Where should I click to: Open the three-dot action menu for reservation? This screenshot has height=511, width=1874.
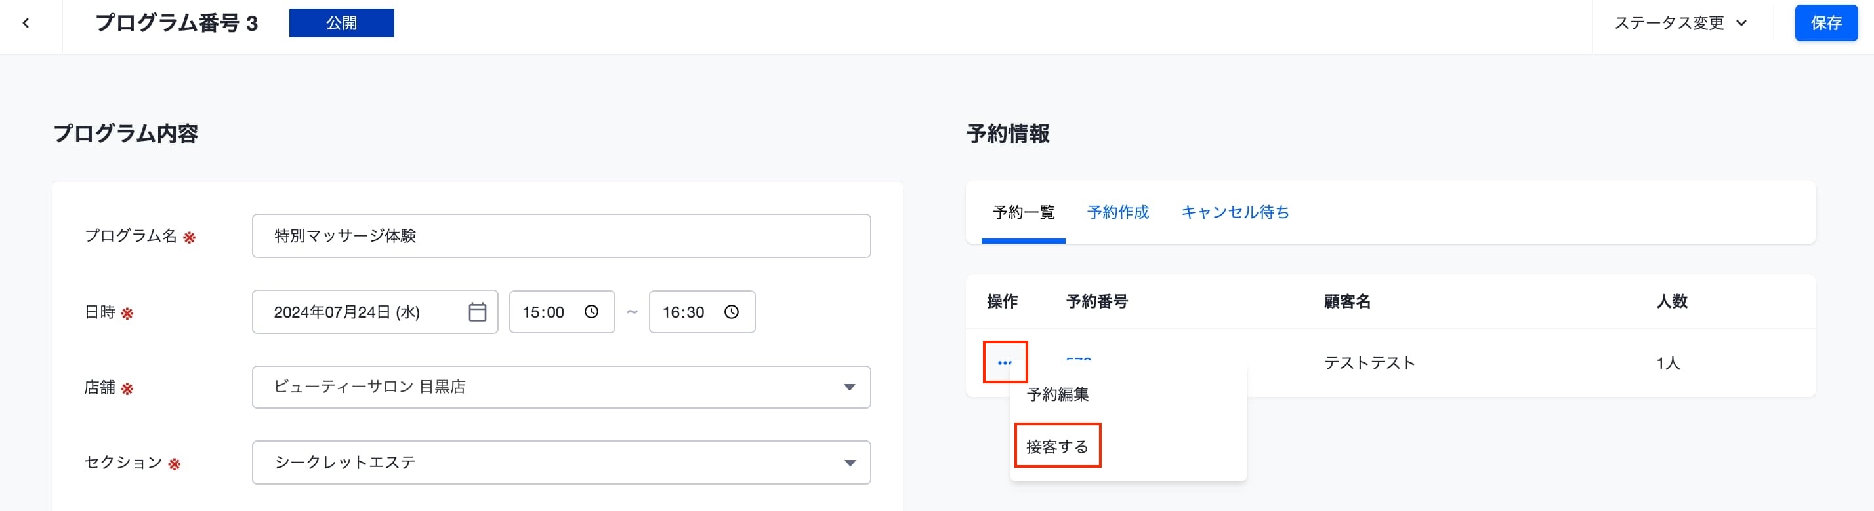(x=1005, y=362)
